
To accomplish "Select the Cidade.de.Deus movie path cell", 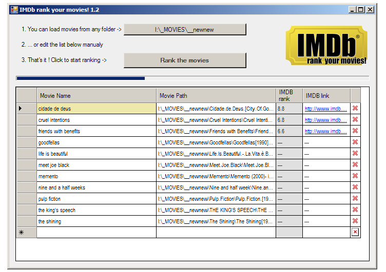I will click(216, 109).
